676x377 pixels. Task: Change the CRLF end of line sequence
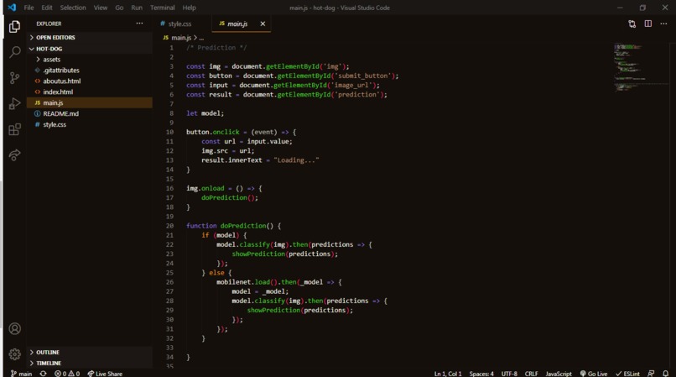531,374
